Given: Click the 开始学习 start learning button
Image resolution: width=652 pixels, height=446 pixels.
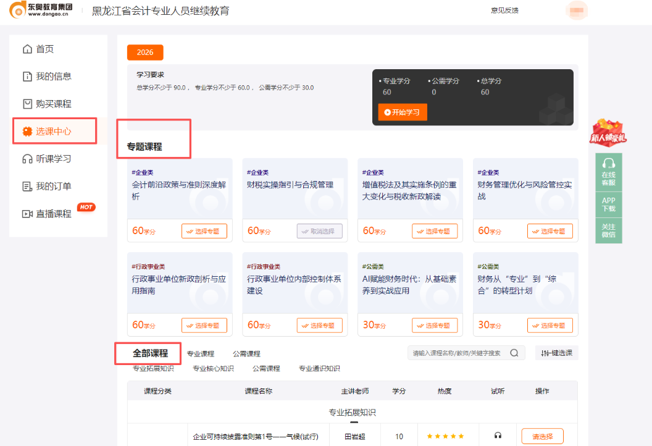Looking at the screenshot, I should click(x=403, y=112).
